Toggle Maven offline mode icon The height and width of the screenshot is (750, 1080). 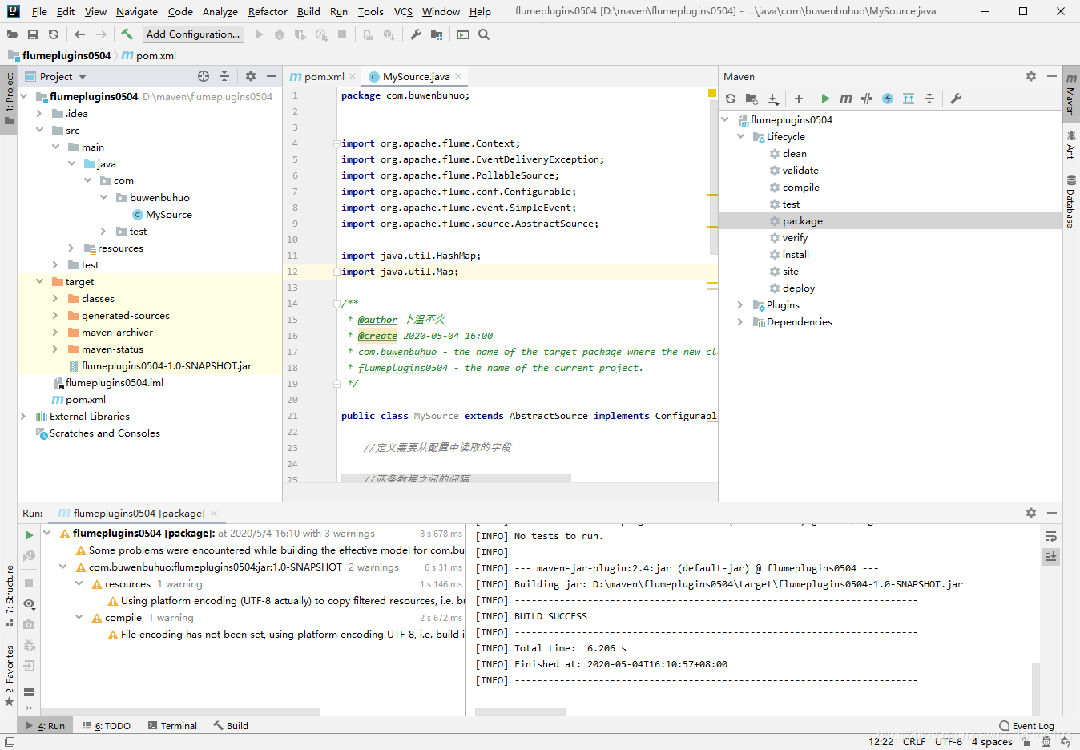[867, 99]
